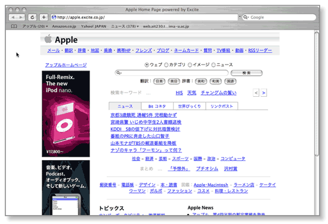The image size is (328, 224).
Task: Add bookmark with the plus button
Action: pos(44,17)
